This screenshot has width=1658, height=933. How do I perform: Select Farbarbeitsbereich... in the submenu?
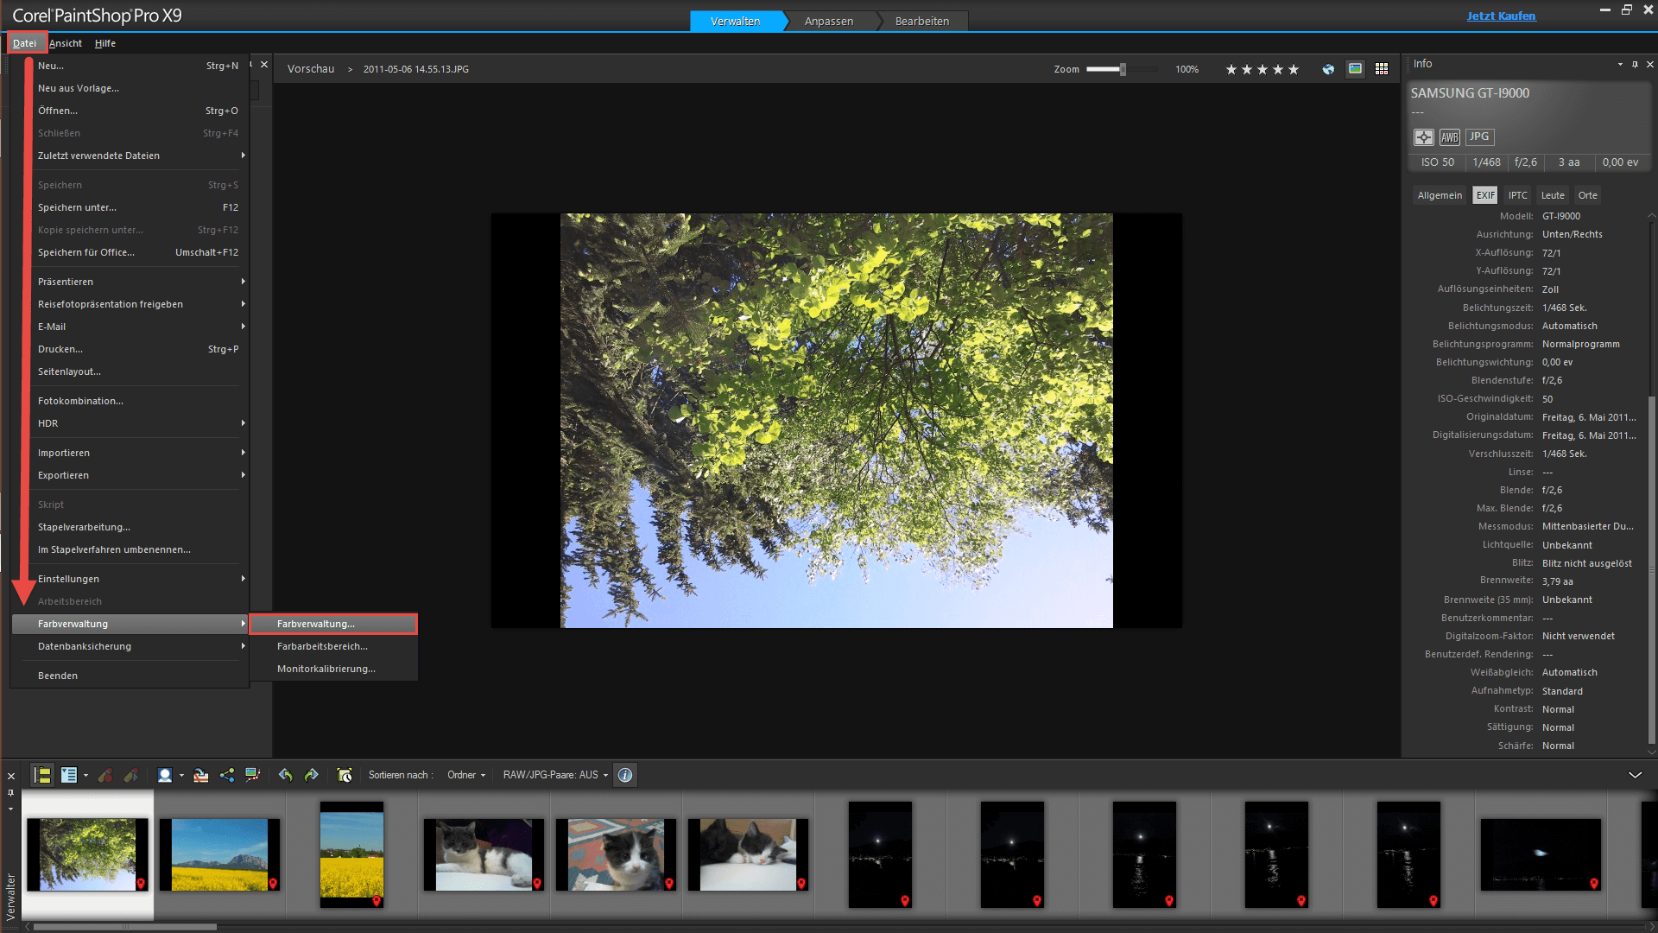pos(333,646)
